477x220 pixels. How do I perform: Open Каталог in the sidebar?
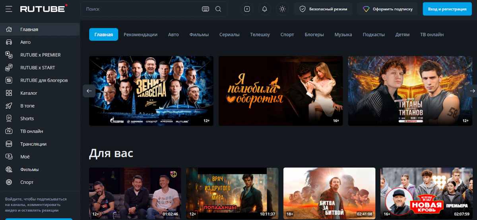point(29,93)
